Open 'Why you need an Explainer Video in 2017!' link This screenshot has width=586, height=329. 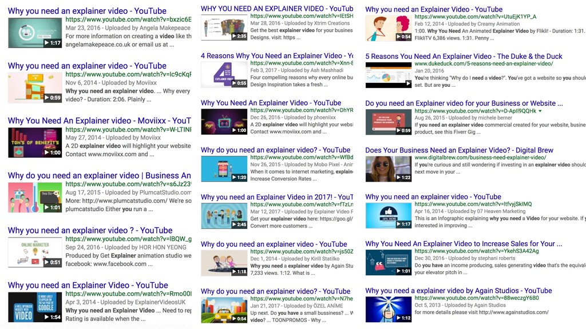(x=277, y=197)
